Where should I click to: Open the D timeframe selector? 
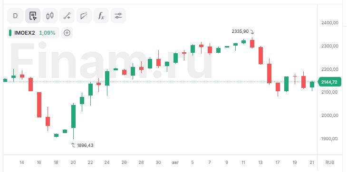click(15, 16)
